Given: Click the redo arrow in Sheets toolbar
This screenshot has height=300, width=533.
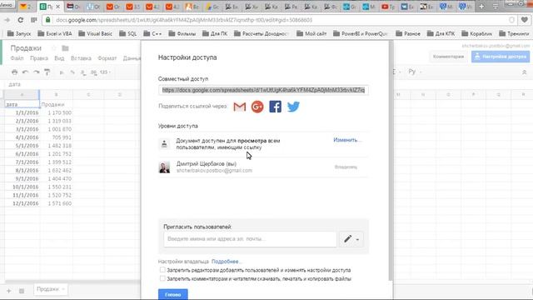Looking at the screenshot, I should (x=36, y=72).
